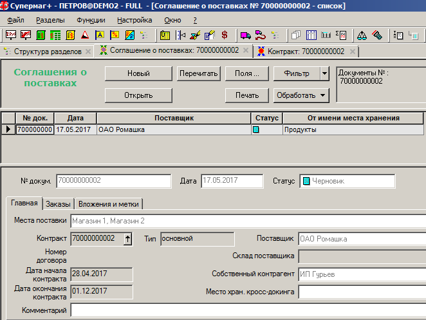
Task: Click the first faded tree-structure toolbar icon
Action: coord(144,35)
